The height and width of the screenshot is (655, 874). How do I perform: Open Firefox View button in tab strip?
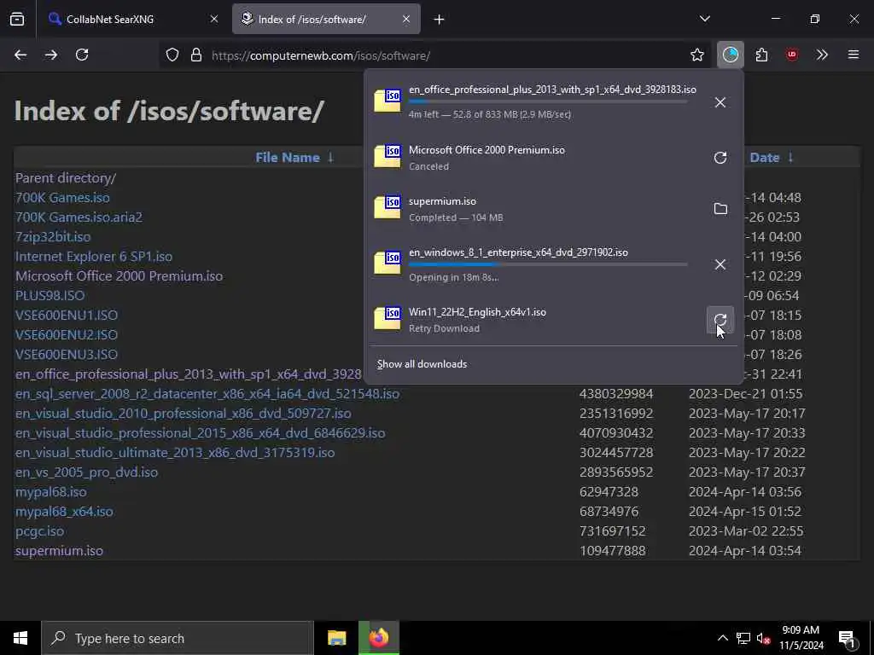tap(17, 19)
